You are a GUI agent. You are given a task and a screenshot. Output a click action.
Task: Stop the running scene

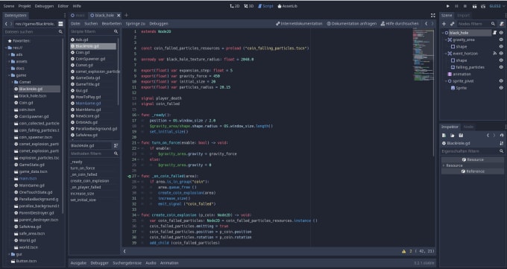pos(465,6)
